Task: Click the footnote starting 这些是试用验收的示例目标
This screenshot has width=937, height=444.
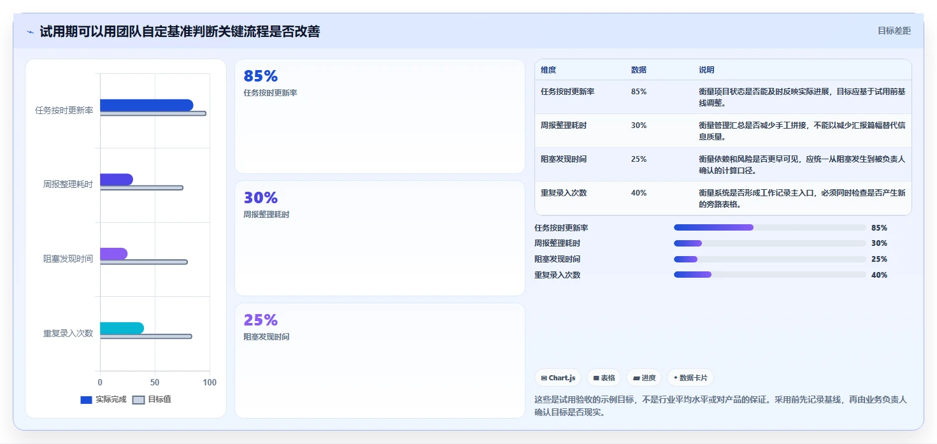Action: 720,406
